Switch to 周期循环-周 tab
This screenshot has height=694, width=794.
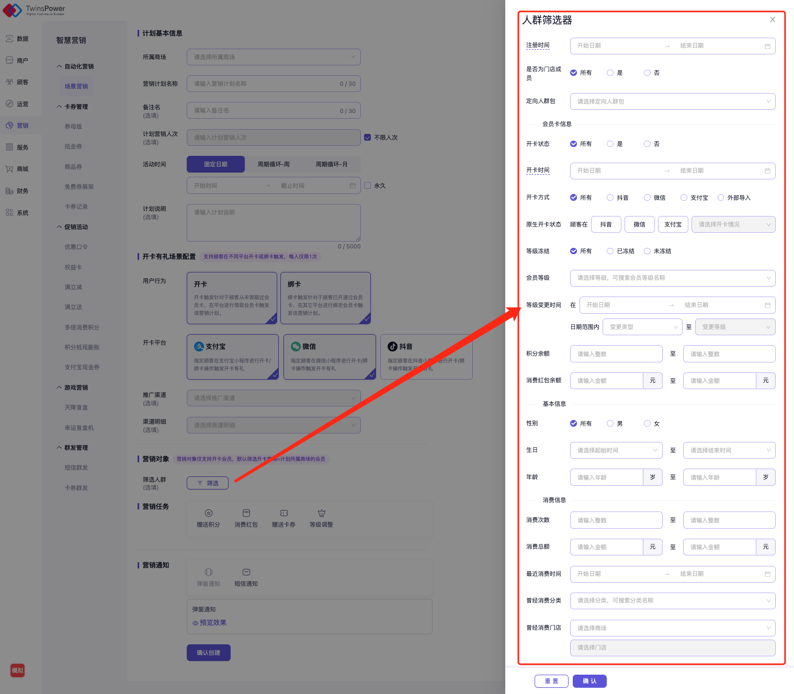coord(274,164)
